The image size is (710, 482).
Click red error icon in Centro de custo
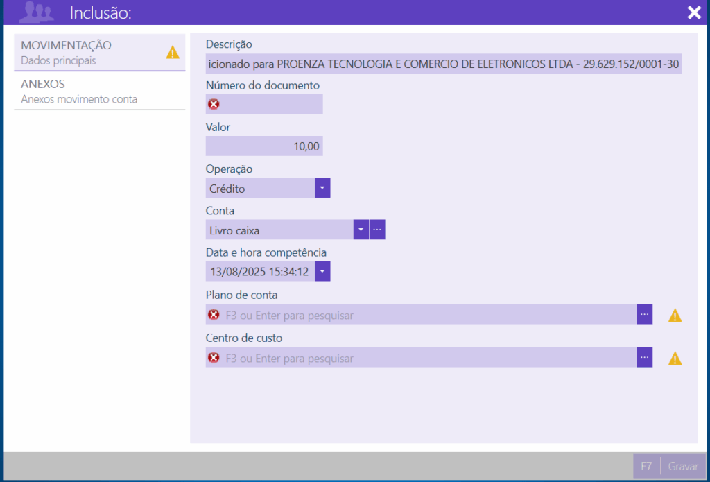tap(214, 358)
